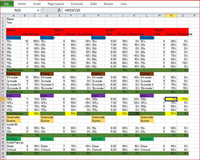This screenshot has width=200, height=160.
Task: Open the green File tab
Action: [7, 4]
